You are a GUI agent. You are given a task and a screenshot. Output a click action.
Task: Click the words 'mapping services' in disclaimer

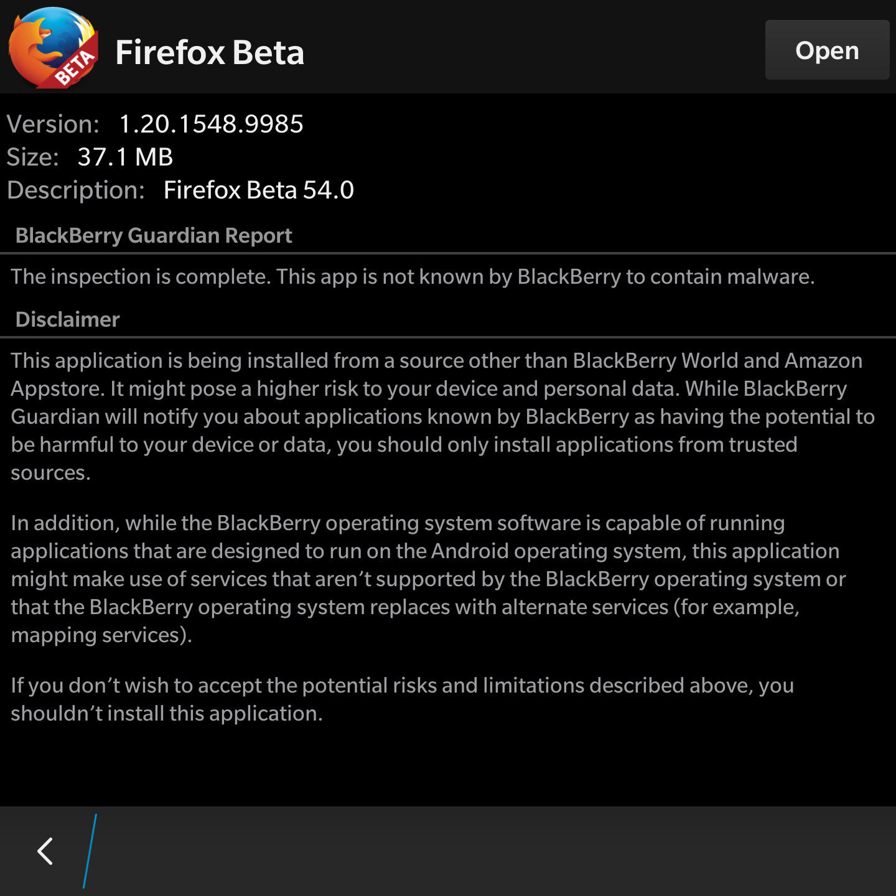(95, 635)
